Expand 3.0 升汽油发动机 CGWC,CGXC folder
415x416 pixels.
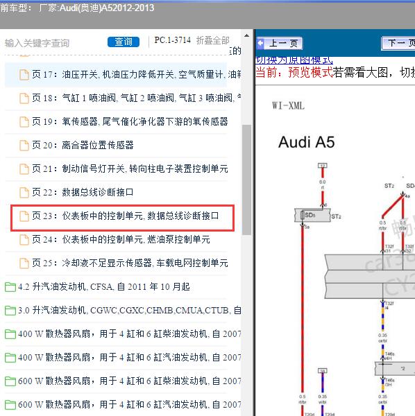click(130, 310)
